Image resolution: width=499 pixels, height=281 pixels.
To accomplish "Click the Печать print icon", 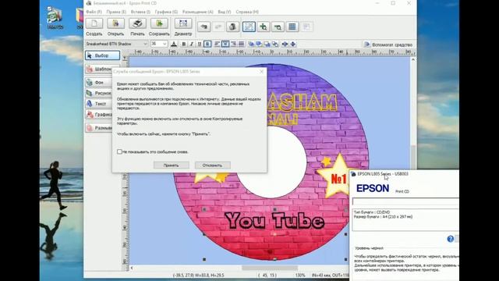I will click(137, 23).
